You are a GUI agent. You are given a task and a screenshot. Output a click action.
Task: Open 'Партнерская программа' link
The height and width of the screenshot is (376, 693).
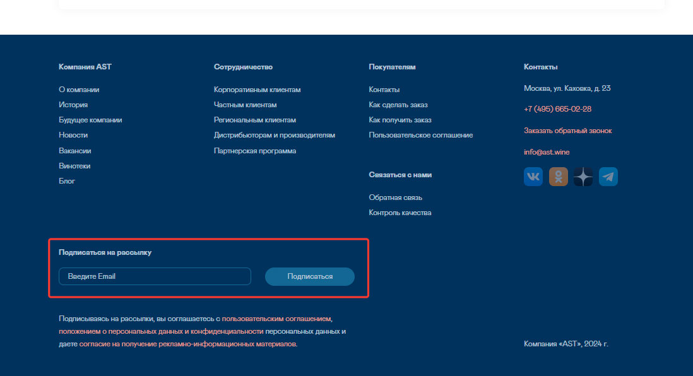[255, 151]
